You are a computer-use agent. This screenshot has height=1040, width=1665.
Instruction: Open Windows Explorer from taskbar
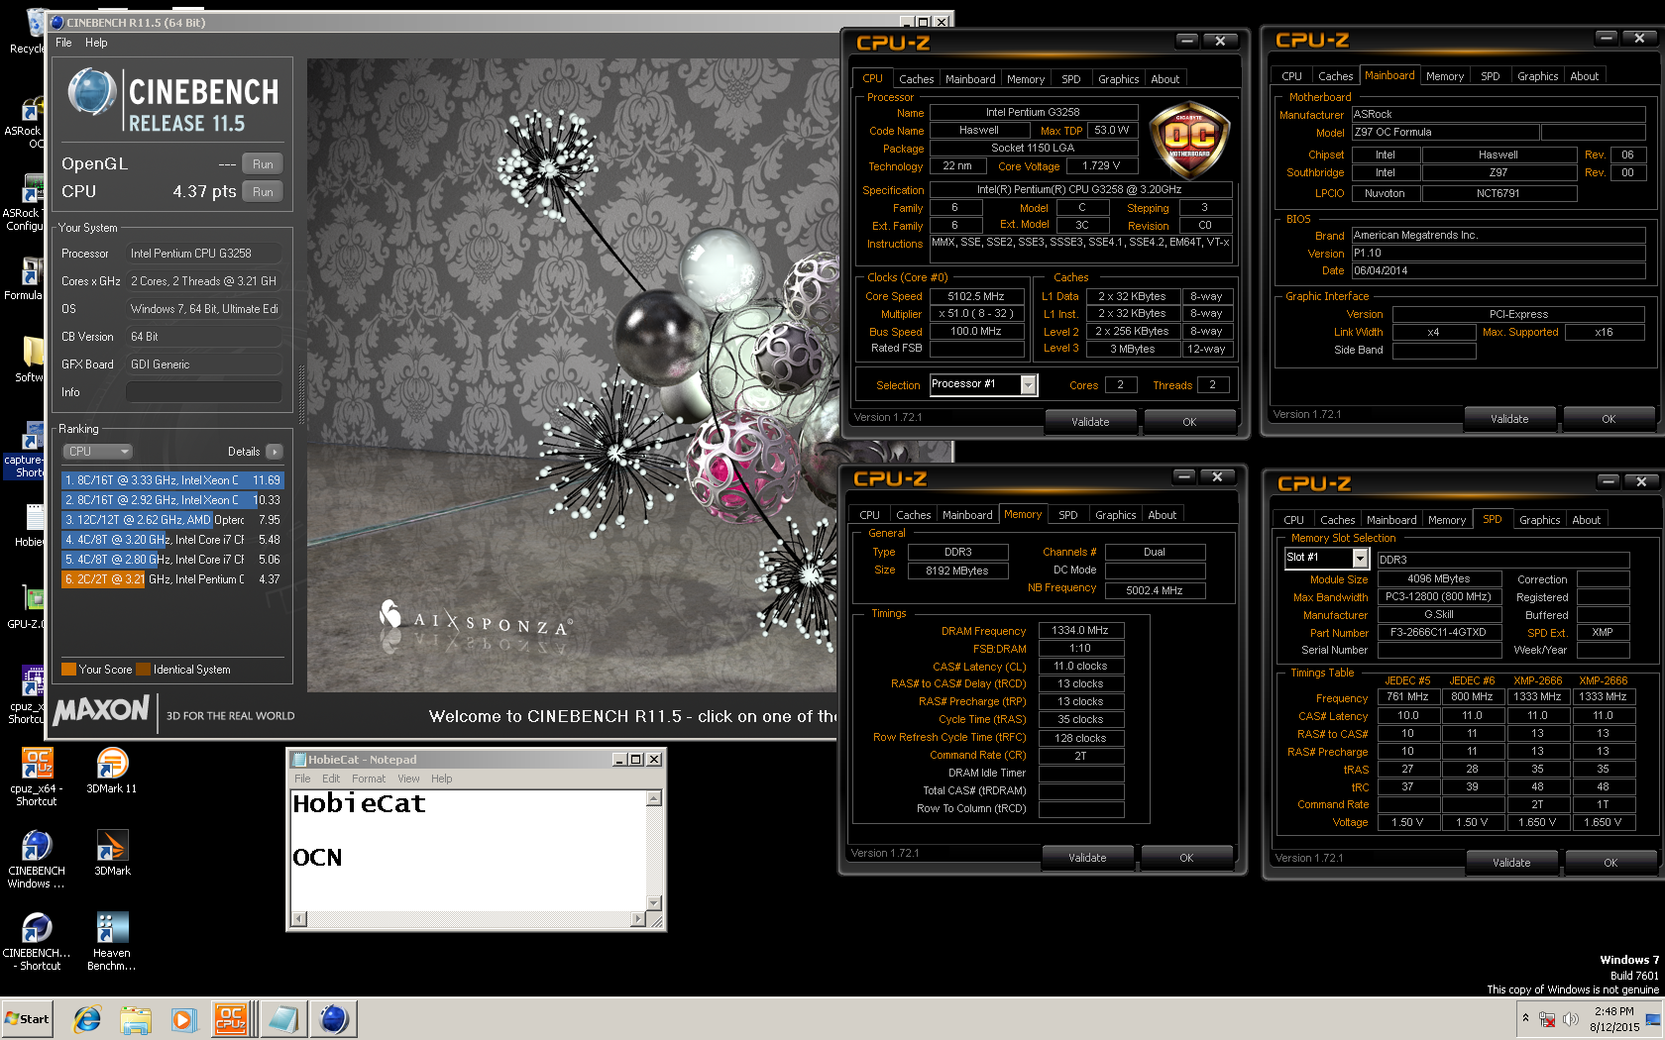coord(136,1018)
